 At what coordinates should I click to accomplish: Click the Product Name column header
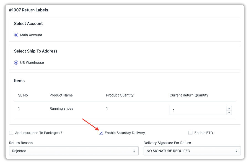[61, 95]
